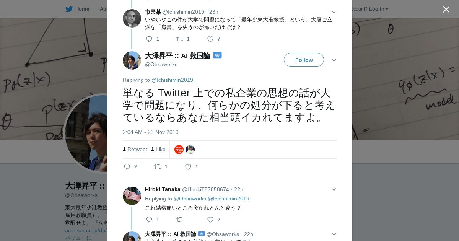Expand options chevron on Hiroki Tanaka's tweet
459x241 pixels.
[334, 189]
